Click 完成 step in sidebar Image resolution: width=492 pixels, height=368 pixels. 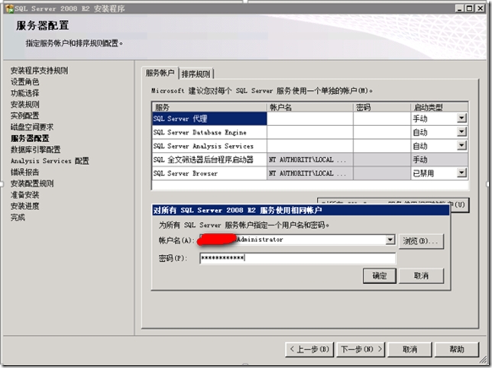18,218
